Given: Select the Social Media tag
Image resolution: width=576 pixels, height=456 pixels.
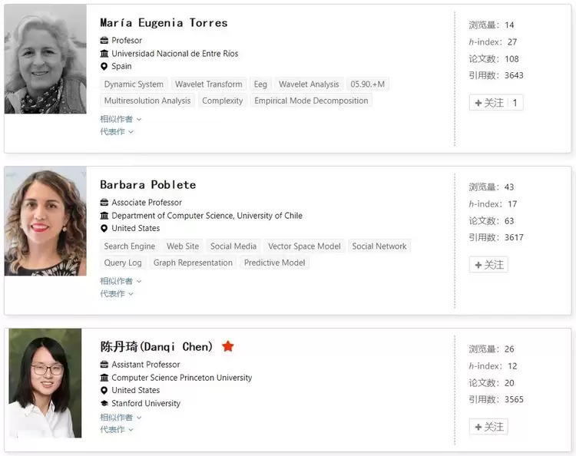Looking at the screenshot, I should pyautogui.click(x=233, y=246).
